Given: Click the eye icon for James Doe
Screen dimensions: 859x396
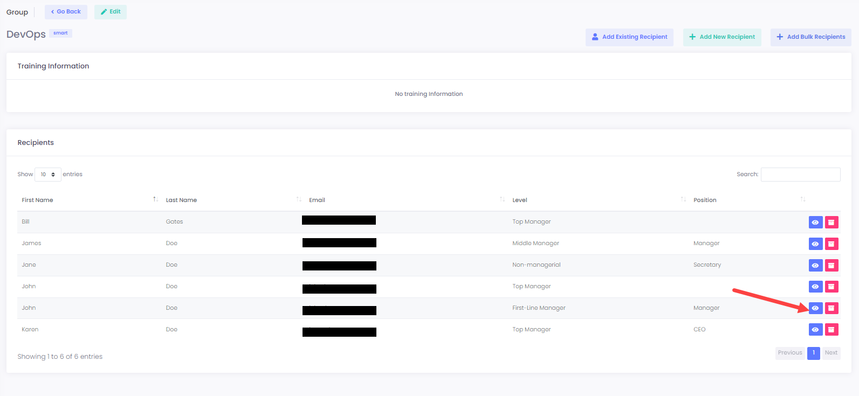Looking at the screenshot, I should point(815,244).
